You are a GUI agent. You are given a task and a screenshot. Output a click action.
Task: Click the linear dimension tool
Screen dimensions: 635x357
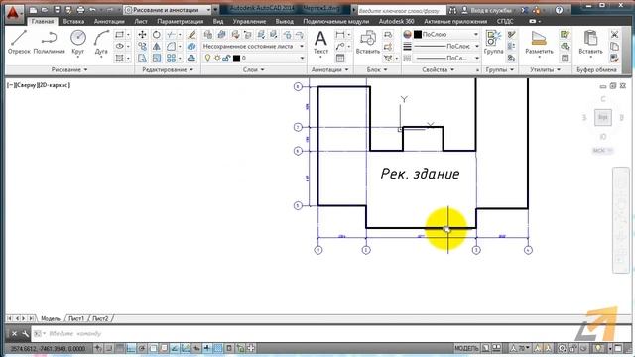[x=339, y=35]
